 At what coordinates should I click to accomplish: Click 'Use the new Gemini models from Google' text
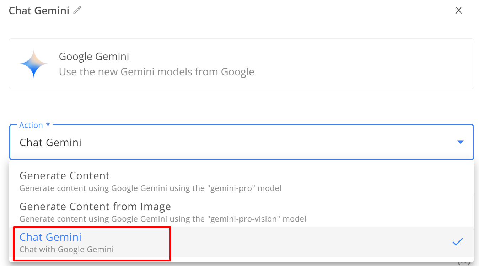(x=156, y=72)
